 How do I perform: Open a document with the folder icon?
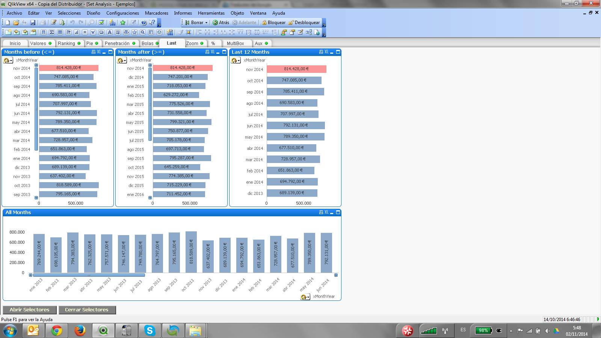16,23
